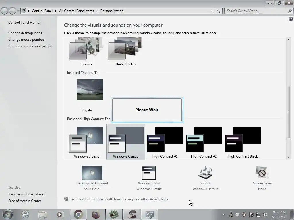Click the network tray icon

click(x=258, y=215)
